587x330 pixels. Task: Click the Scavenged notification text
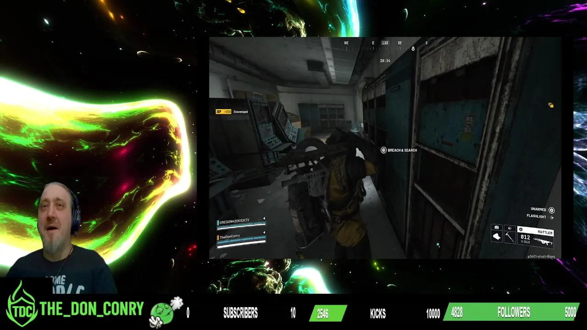(241, 112)
